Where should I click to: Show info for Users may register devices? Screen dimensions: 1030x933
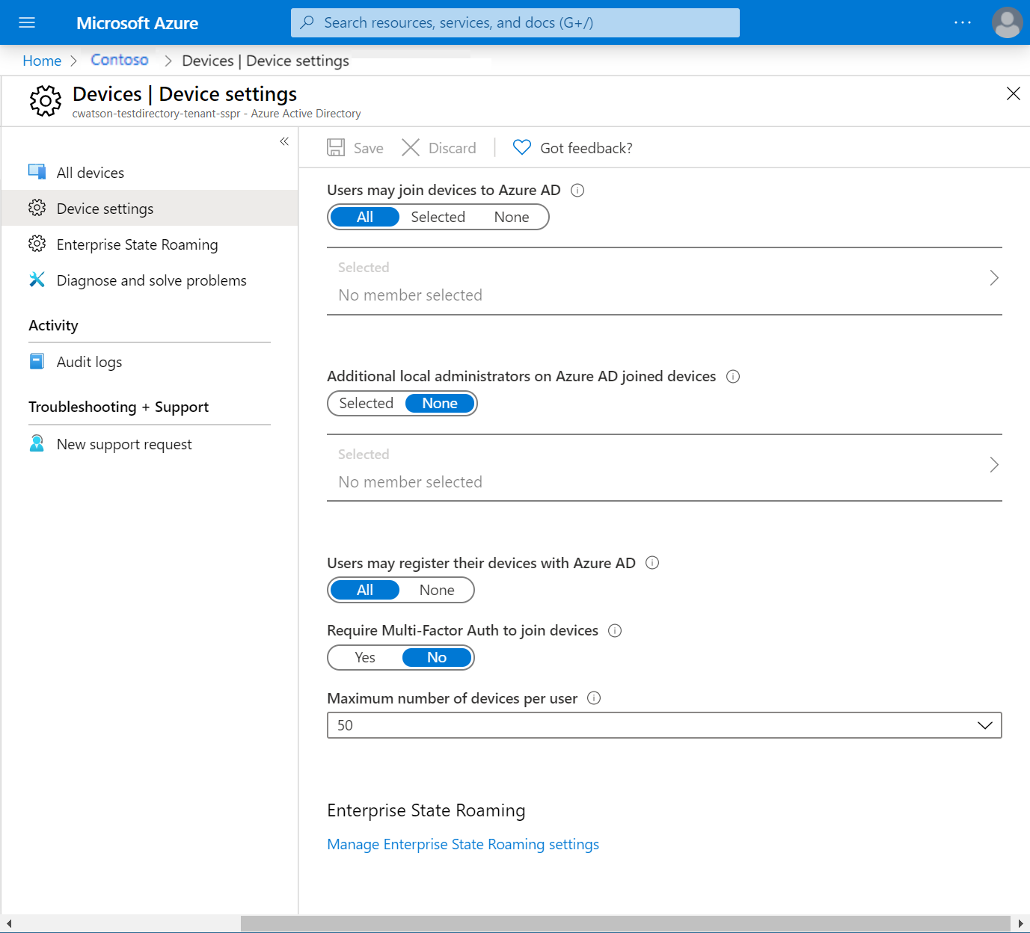point(652,563)
